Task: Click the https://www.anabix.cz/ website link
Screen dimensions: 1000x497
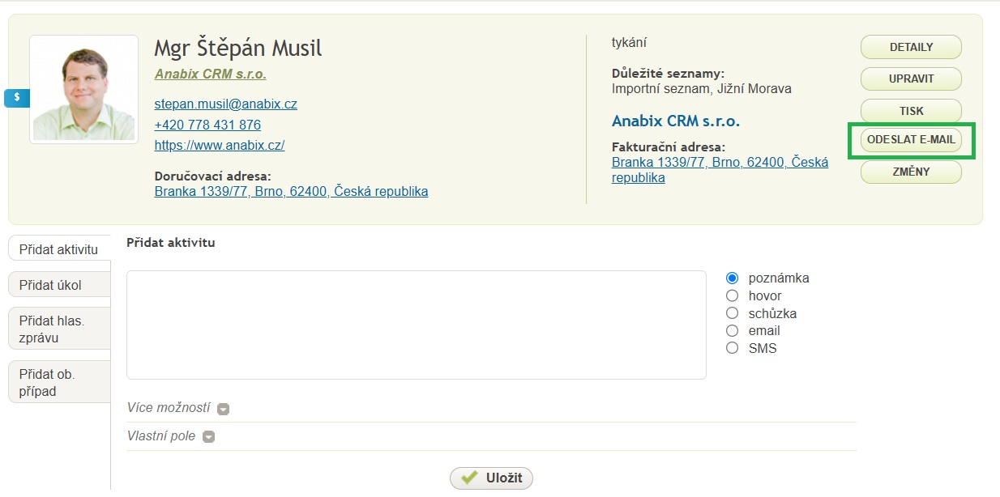Action: [219, 146]
